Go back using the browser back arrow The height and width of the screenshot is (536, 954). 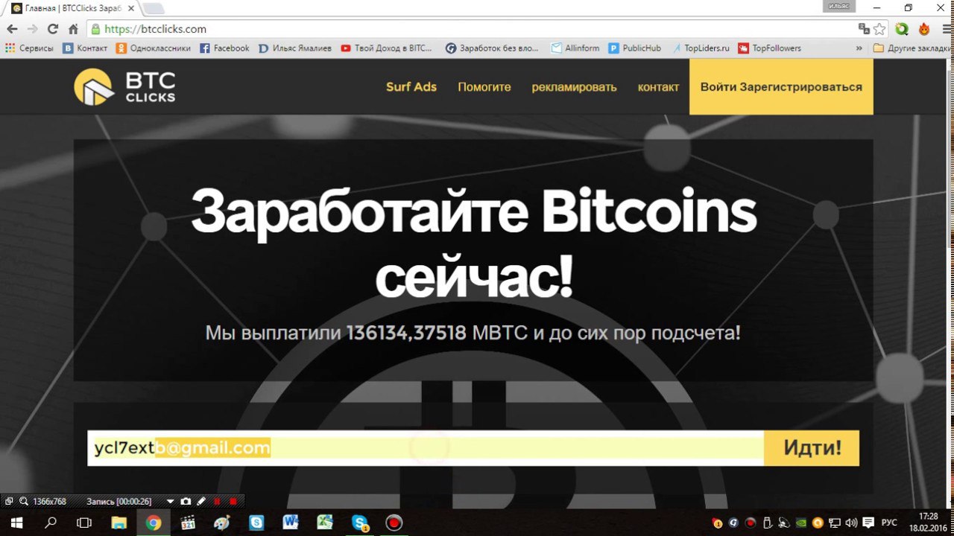point(12,29)
